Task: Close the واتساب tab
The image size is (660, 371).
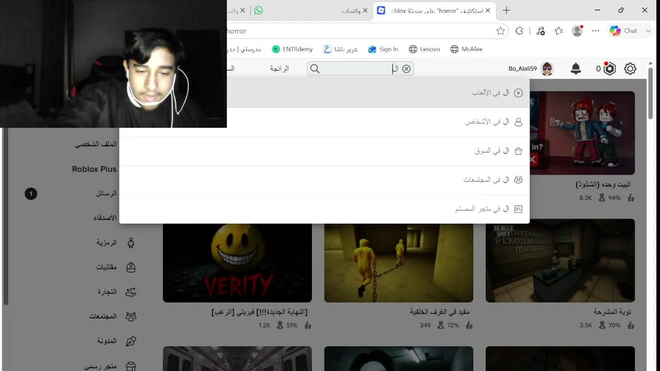Action: point(366,10)
